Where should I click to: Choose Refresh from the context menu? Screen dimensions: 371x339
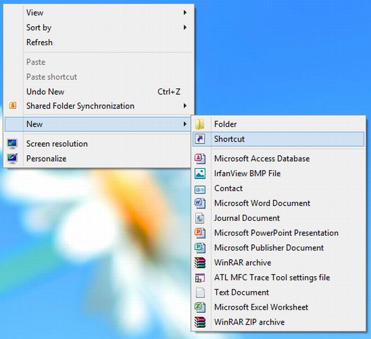[x=99, y=42]
